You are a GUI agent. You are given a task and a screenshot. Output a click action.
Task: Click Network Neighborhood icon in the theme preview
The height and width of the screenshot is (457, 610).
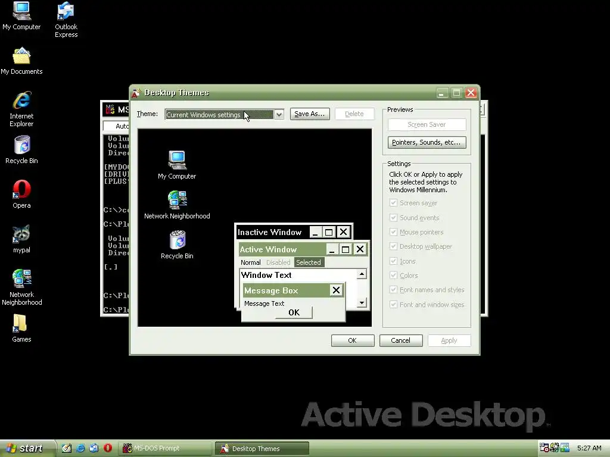(x=178, y=200)
